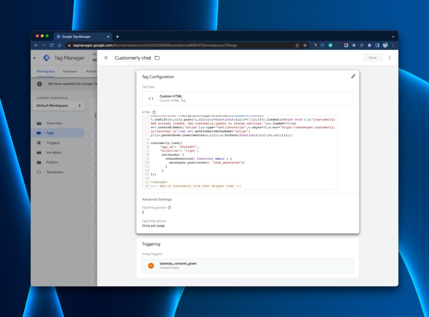
Task: Open Folders in the sidebar
Action: [x=52, y=162]
